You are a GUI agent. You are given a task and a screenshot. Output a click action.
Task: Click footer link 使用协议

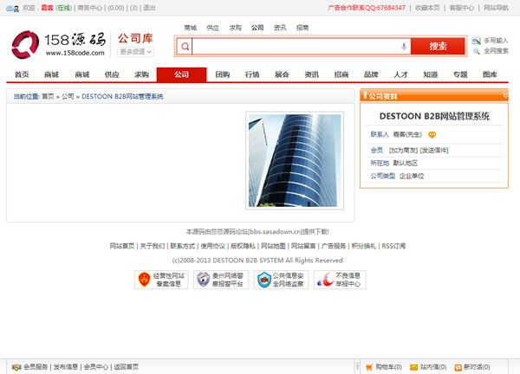point(213,246)
